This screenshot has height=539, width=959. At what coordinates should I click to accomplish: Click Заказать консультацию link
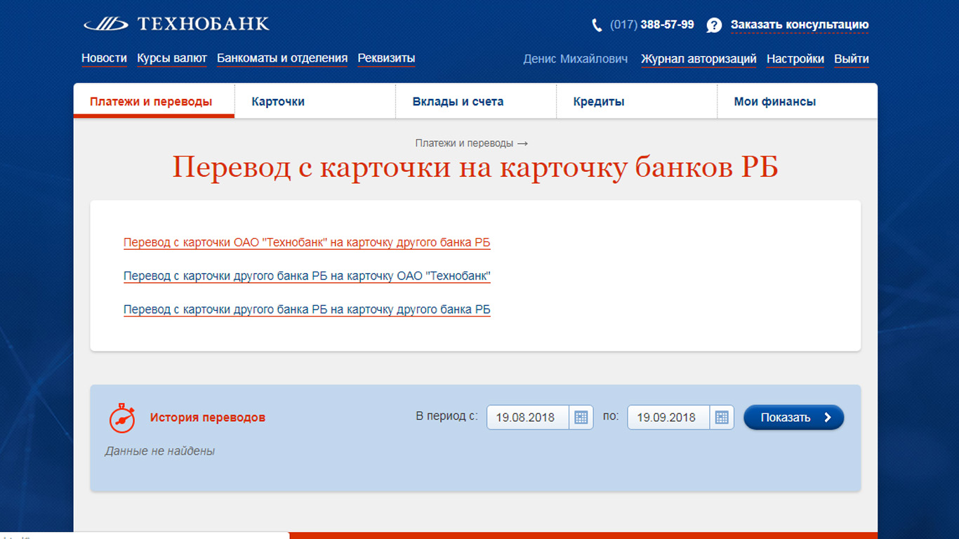point(800,25)
